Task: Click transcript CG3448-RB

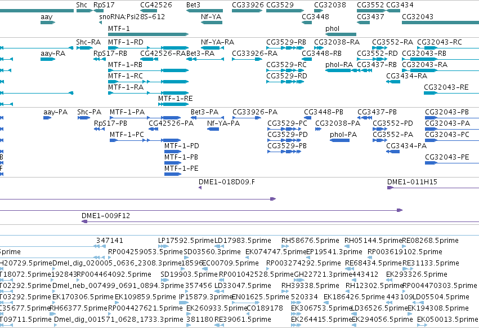Action: coord(307,59)
